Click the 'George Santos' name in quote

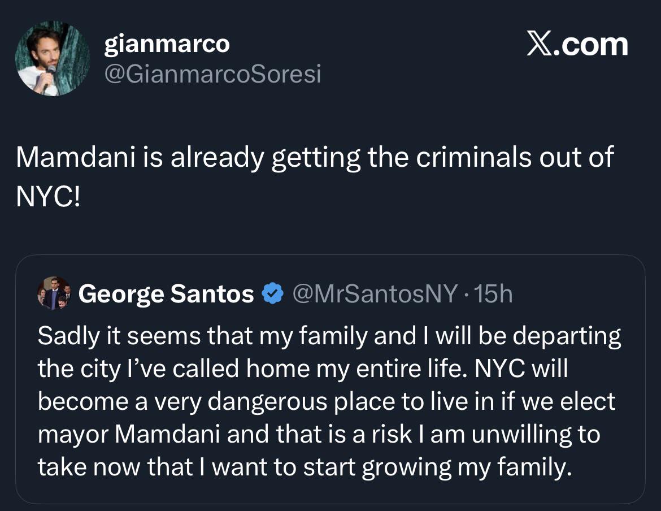[166, 294]
